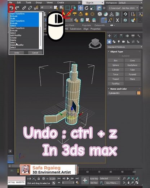The width and height of the screenshot is (150, 188).
Task: Click the Redo arrow icon
Action: 17,8
